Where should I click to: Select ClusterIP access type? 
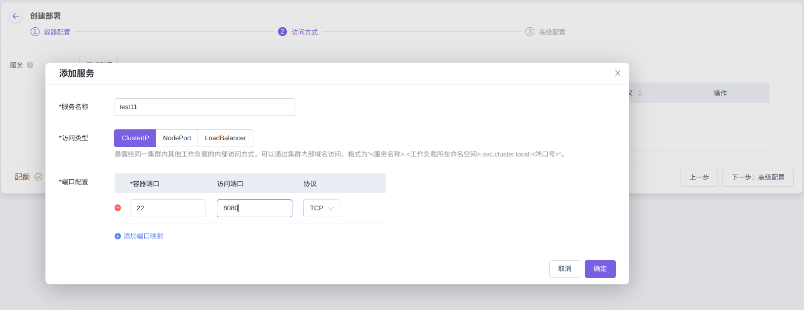click(135, 138)
